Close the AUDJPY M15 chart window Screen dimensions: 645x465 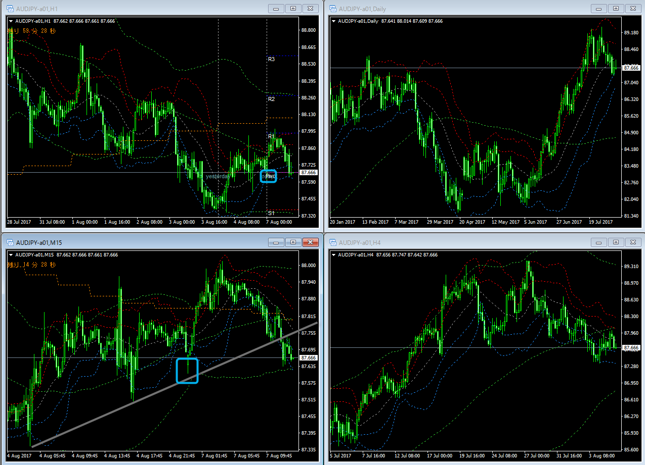pos(310,242)
